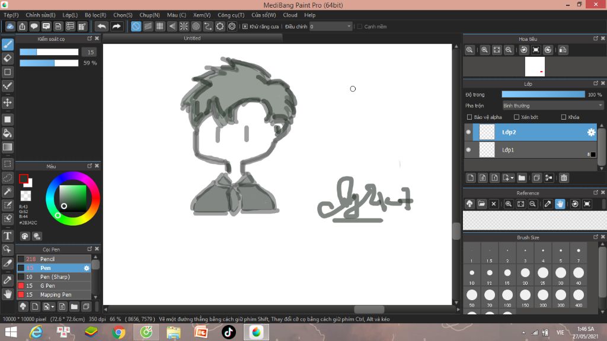Open Pen brush settings gear
Screen dimensions: 607x341
[x=87, y=268]
